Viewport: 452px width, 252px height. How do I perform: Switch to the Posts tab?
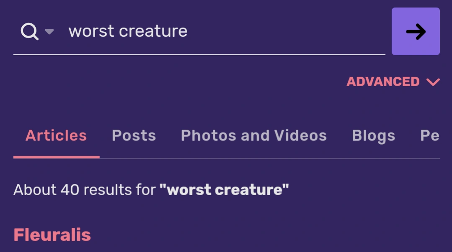point(133,135)
